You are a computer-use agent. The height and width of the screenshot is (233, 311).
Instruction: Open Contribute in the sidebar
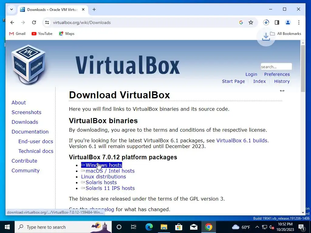click(24, 161)
